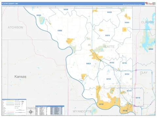Click the 64439 ZIP code label
Image resolution: width=157 pixels, height=118 pixels.
[x=109, y=12]
